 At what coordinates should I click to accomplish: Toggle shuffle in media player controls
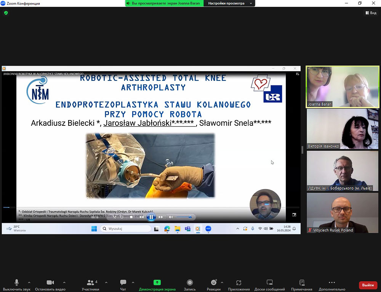(x=114, y=217)
